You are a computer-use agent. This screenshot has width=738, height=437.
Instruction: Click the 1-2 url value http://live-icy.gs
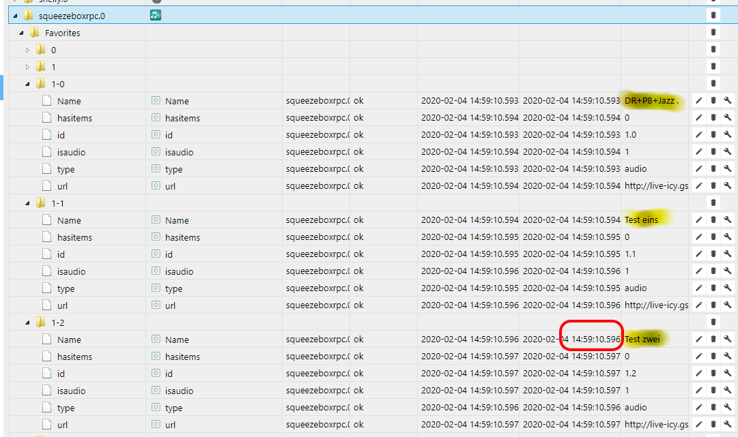tap(656, 424)
